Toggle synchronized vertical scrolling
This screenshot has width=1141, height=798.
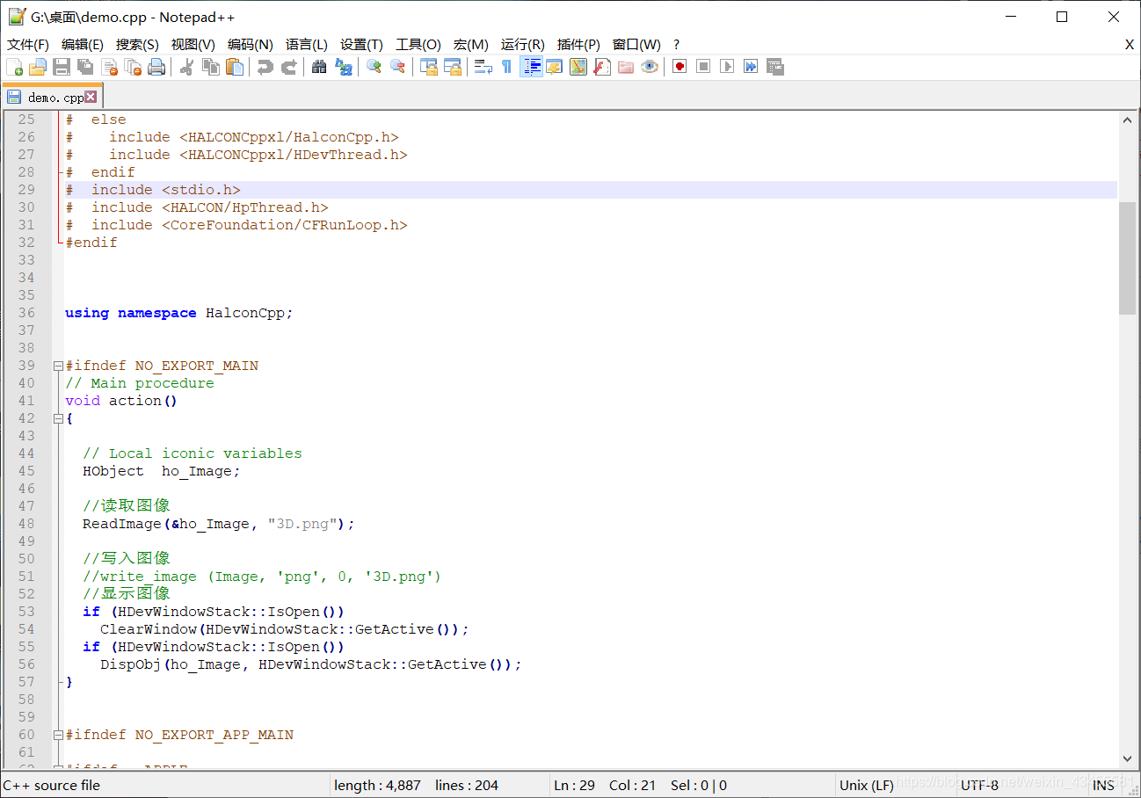(x=428, y=67)
